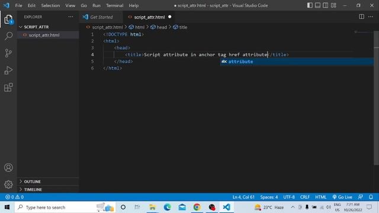Open the Extensions view
This screenshot has height=213, width=379.
coord(8,88)
